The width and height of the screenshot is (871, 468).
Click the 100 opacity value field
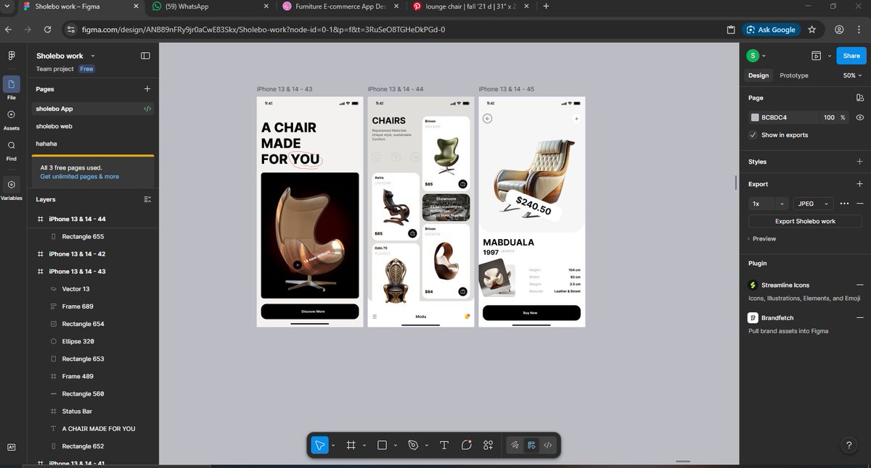[829, 117]
